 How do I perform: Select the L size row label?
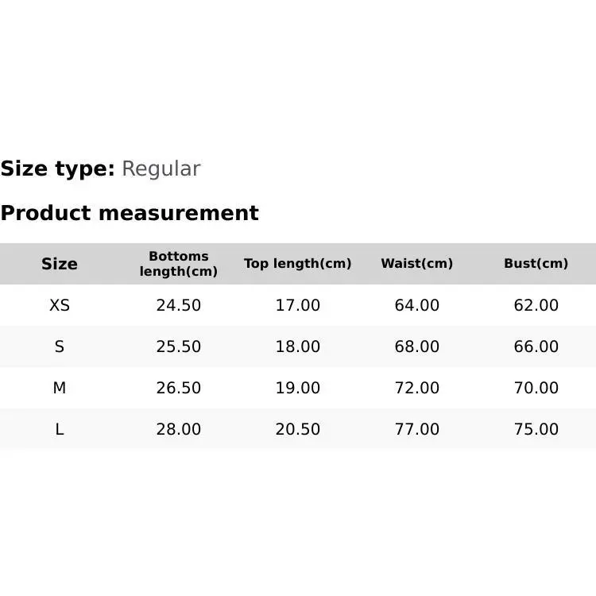tap(60, 429)
